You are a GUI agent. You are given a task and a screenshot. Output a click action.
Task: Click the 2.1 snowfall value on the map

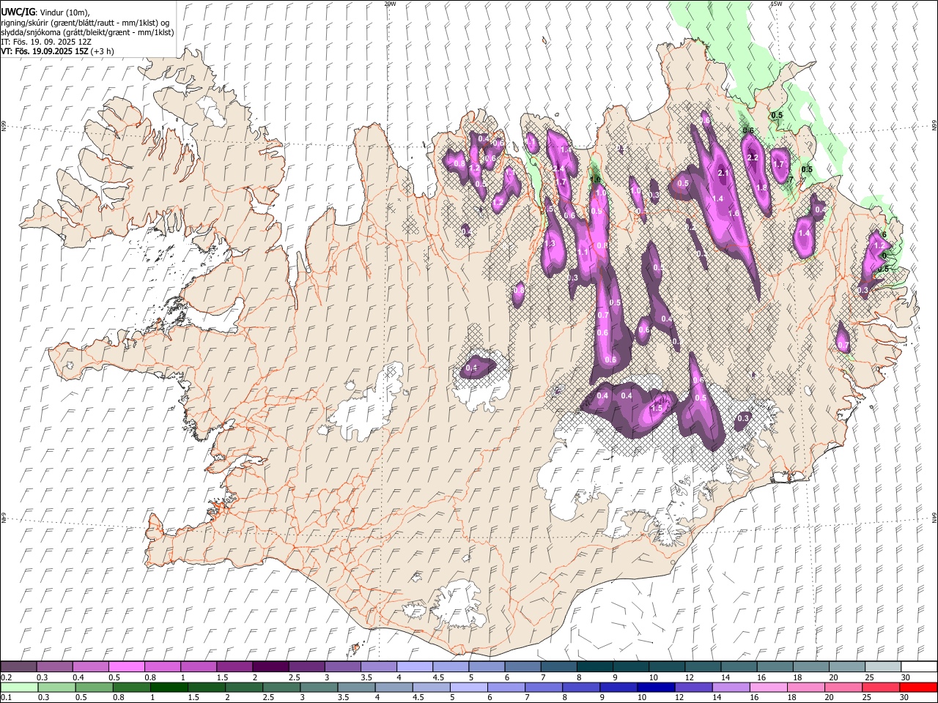723,173
